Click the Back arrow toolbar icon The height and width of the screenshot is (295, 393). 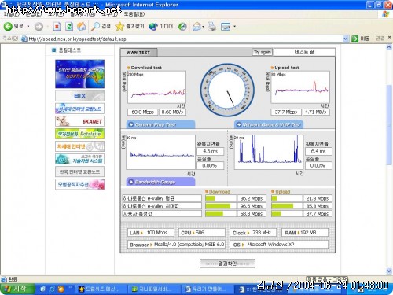8,26
